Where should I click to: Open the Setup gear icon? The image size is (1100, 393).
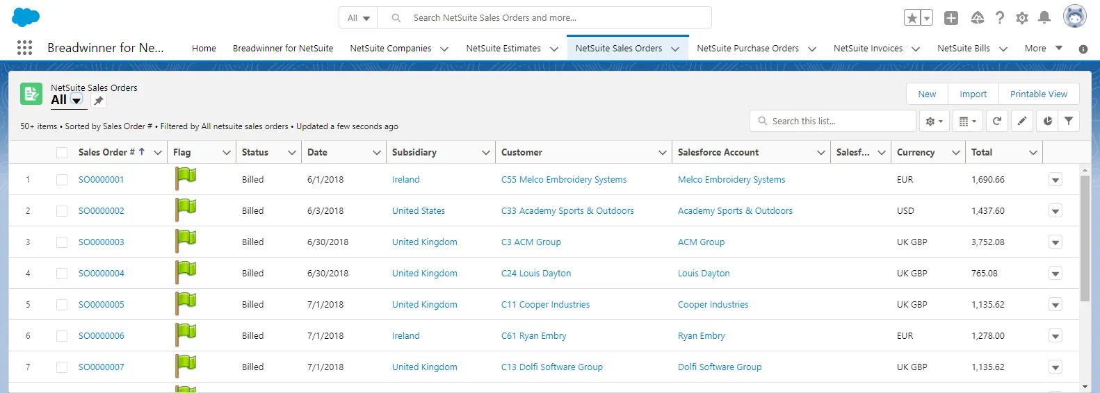coord(1022,18)
